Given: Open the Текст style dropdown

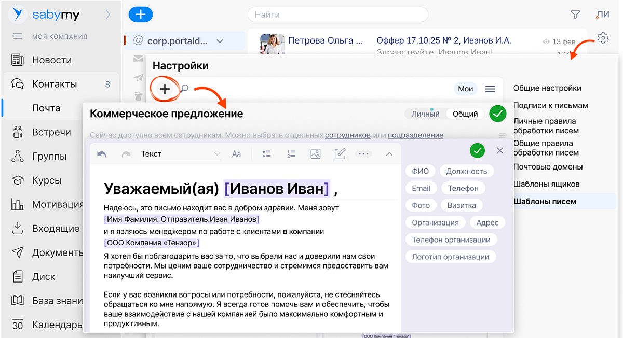Looking at the screenshot, I should (180, 154).
